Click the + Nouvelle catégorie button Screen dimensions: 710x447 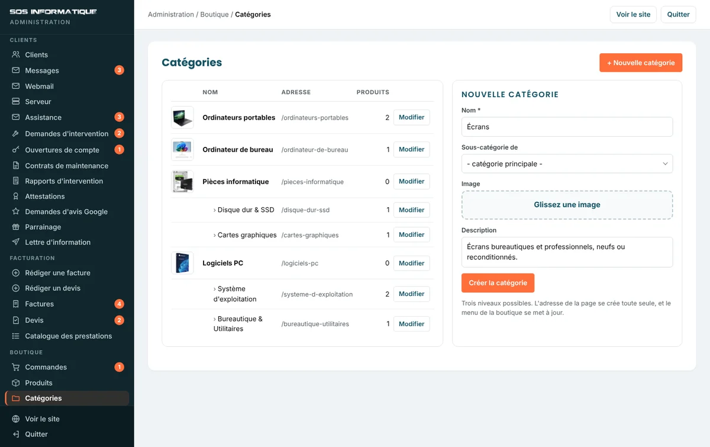click(641, 63)
